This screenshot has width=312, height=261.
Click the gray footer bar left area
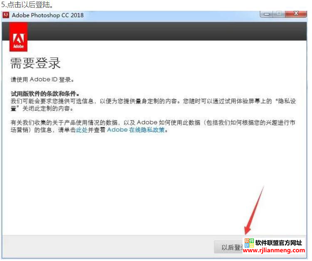click(x=104, y=247)
